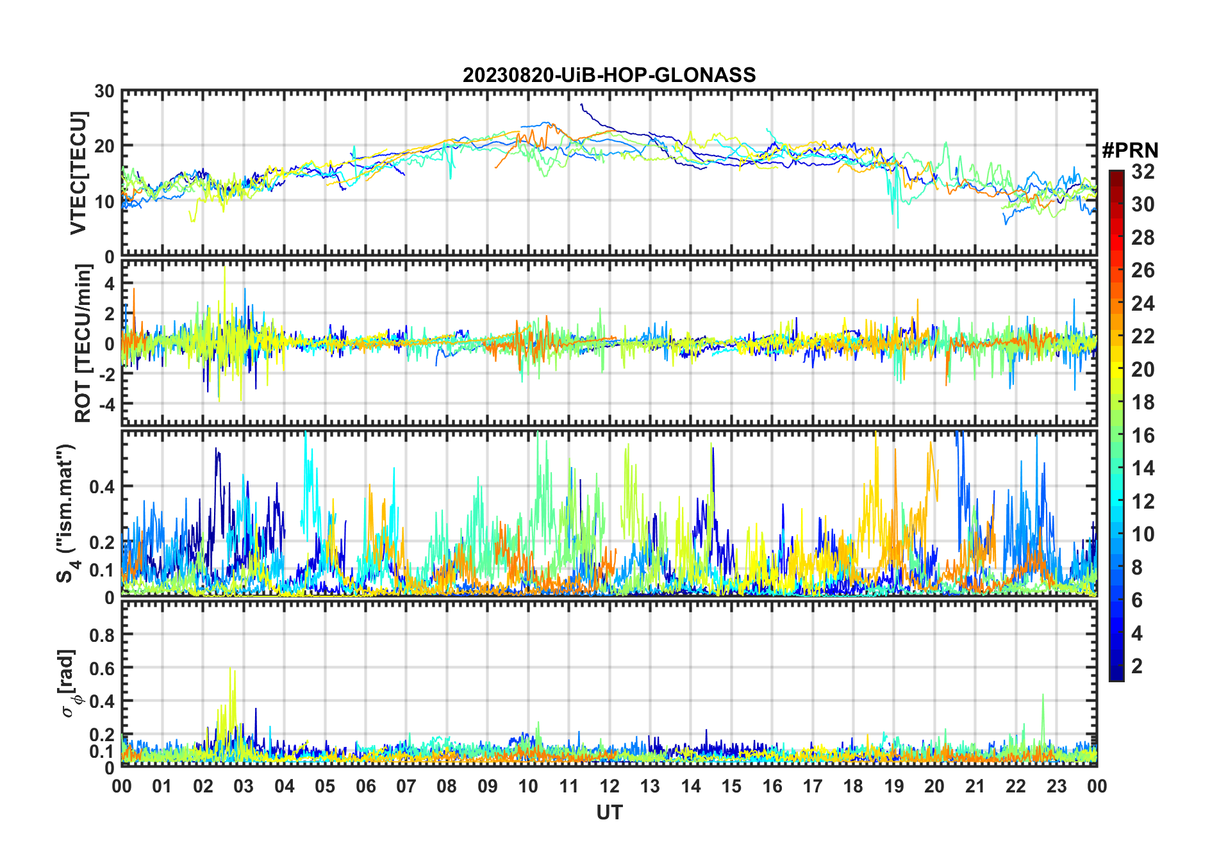Select the dark red top of the PRN colorbar
1219x852 pixels.
pos(1116,175)
